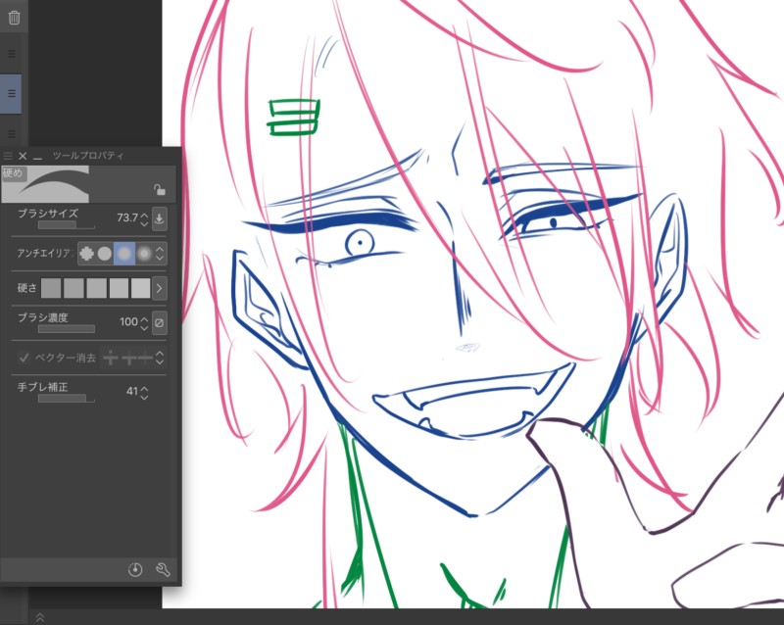Select medium anti-aliasing (highlighted option)
The height and width of the screenshot is (625, 784).
click(x=124, y=254)
